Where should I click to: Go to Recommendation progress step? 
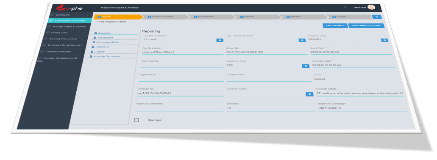212,17
